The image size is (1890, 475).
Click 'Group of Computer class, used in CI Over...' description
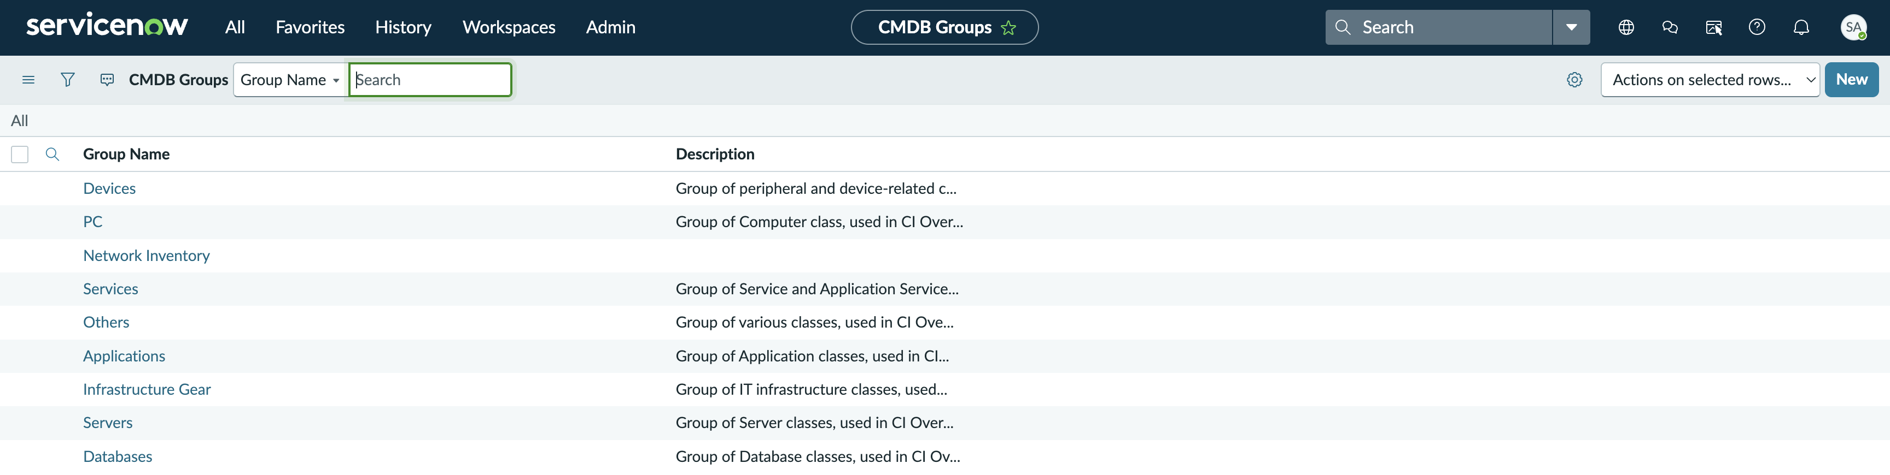pos(819,221)
